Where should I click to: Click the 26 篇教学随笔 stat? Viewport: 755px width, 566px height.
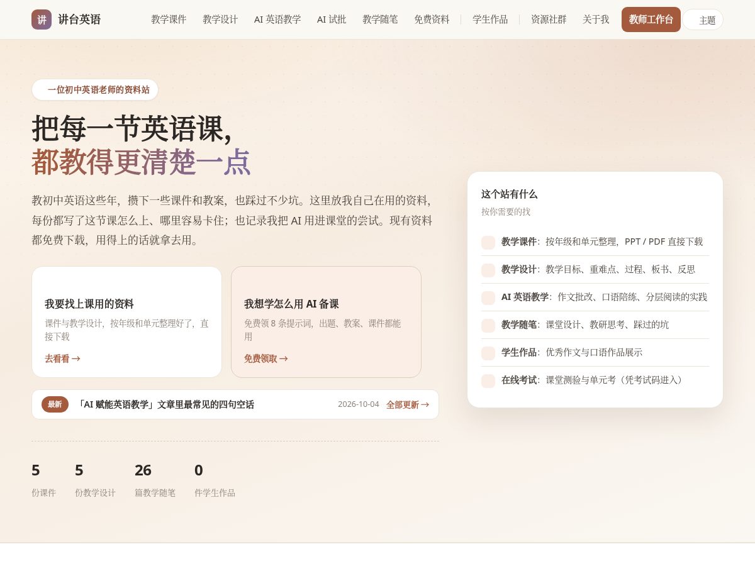tap(155, 481)
